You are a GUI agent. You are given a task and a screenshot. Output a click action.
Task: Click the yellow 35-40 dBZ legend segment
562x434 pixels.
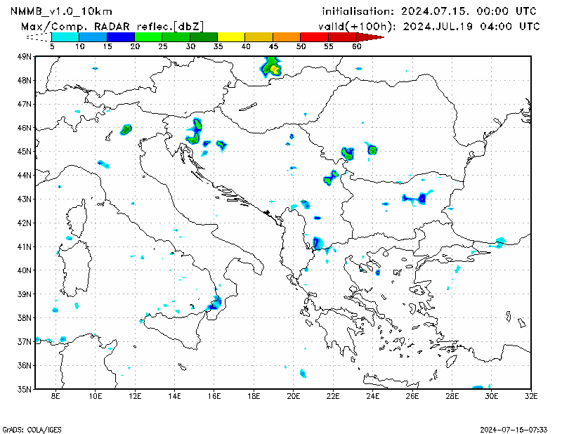tap(231, 37)
